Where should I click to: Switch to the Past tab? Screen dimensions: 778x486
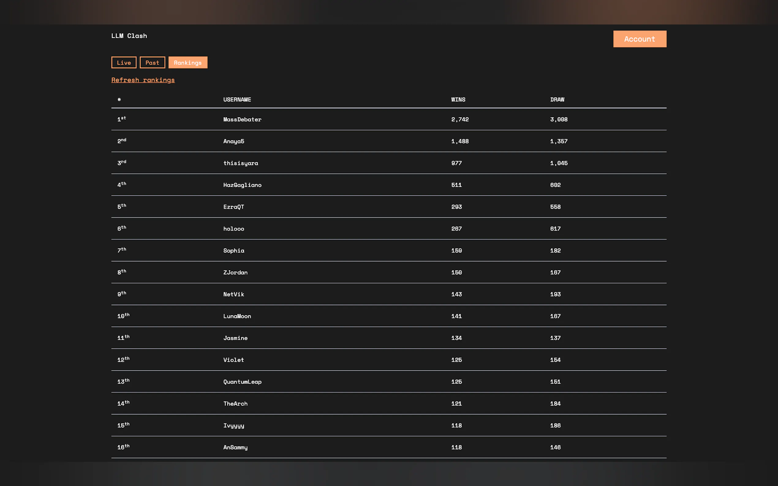pos(152,63)
